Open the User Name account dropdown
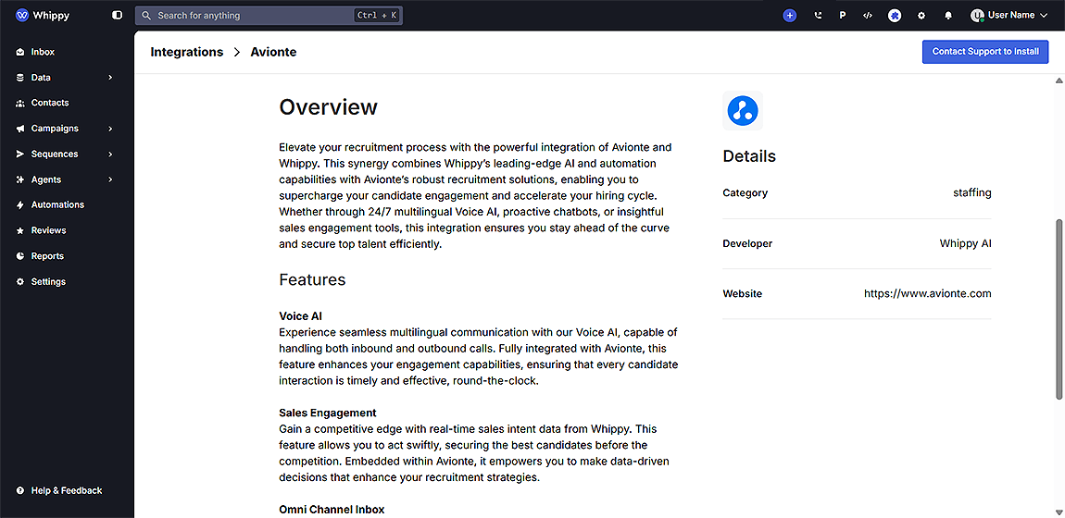The image size is (1065, 518). click(1009, 15)
